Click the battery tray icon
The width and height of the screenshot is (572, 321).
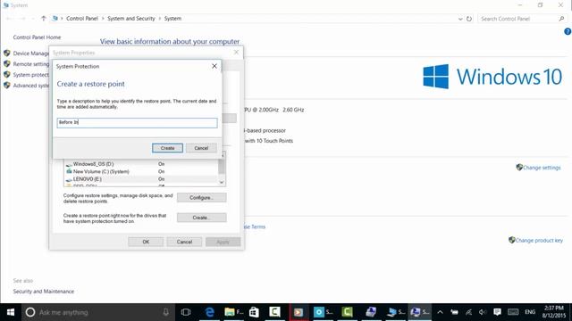[454, 312]
